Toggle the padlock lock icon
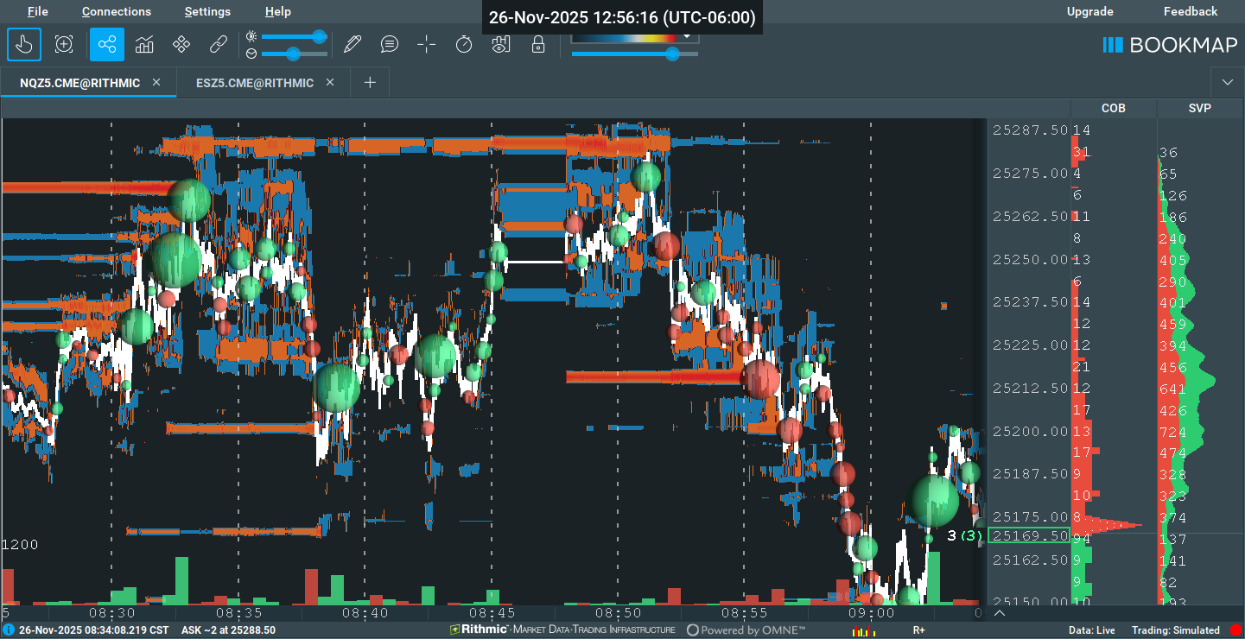 [x=538, y=44]
